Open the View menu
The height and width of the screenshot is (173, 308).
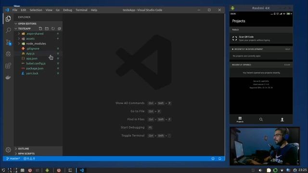[49, 10]
